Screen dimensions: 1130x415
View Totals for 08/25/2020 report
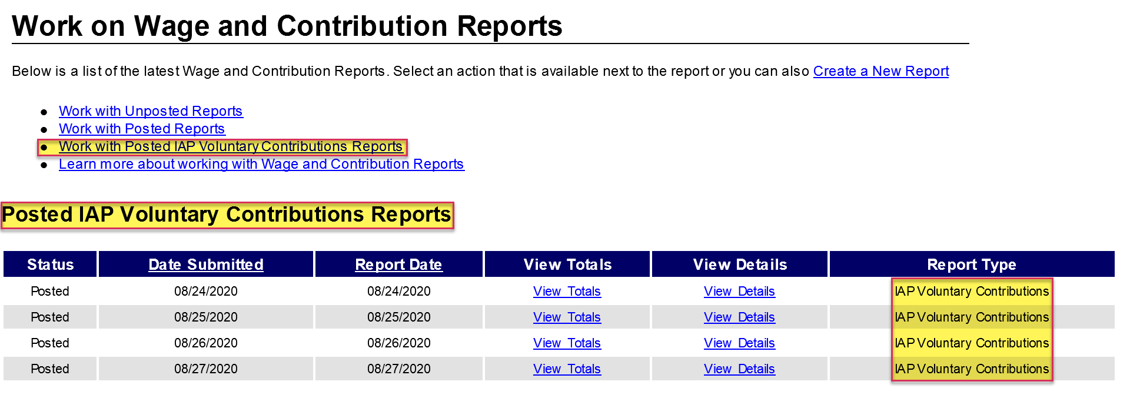(567, 317)
